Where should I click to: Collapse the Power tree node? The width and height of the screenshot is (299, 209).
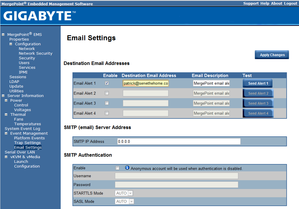tap(6, 100)
